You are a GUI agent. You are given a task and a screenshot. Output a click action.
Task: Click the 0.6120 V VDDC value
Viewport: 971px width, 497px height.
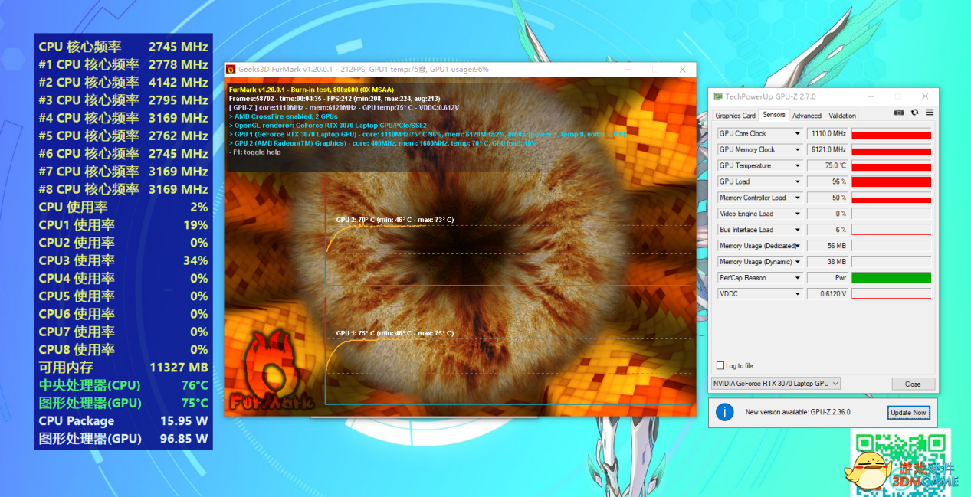click(827, 294)
